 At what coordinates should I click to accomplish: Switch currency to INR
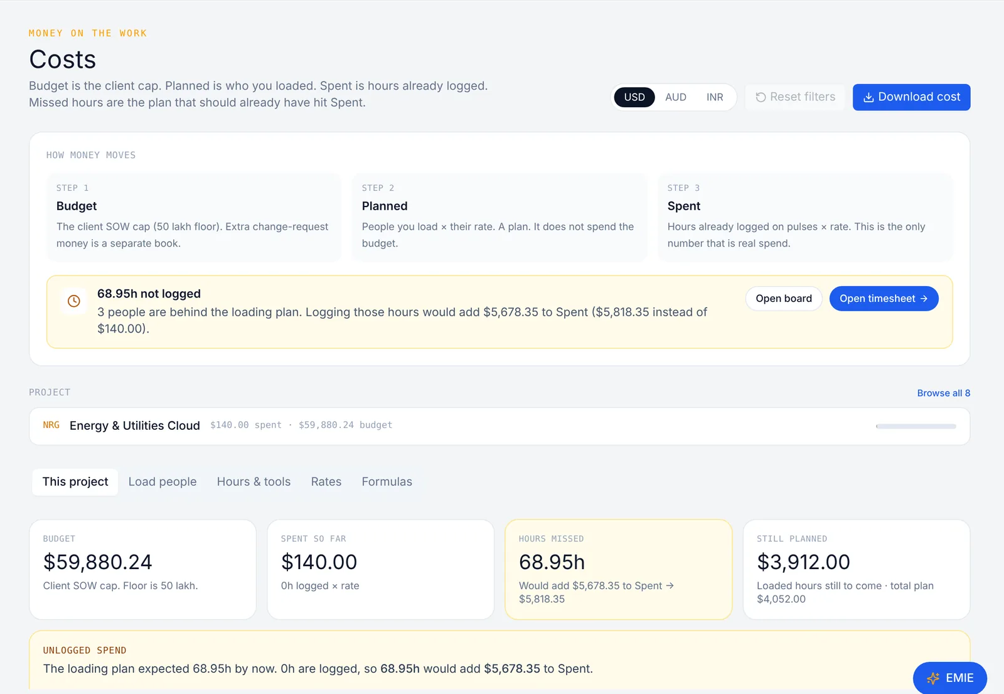(x=715, y=97)
